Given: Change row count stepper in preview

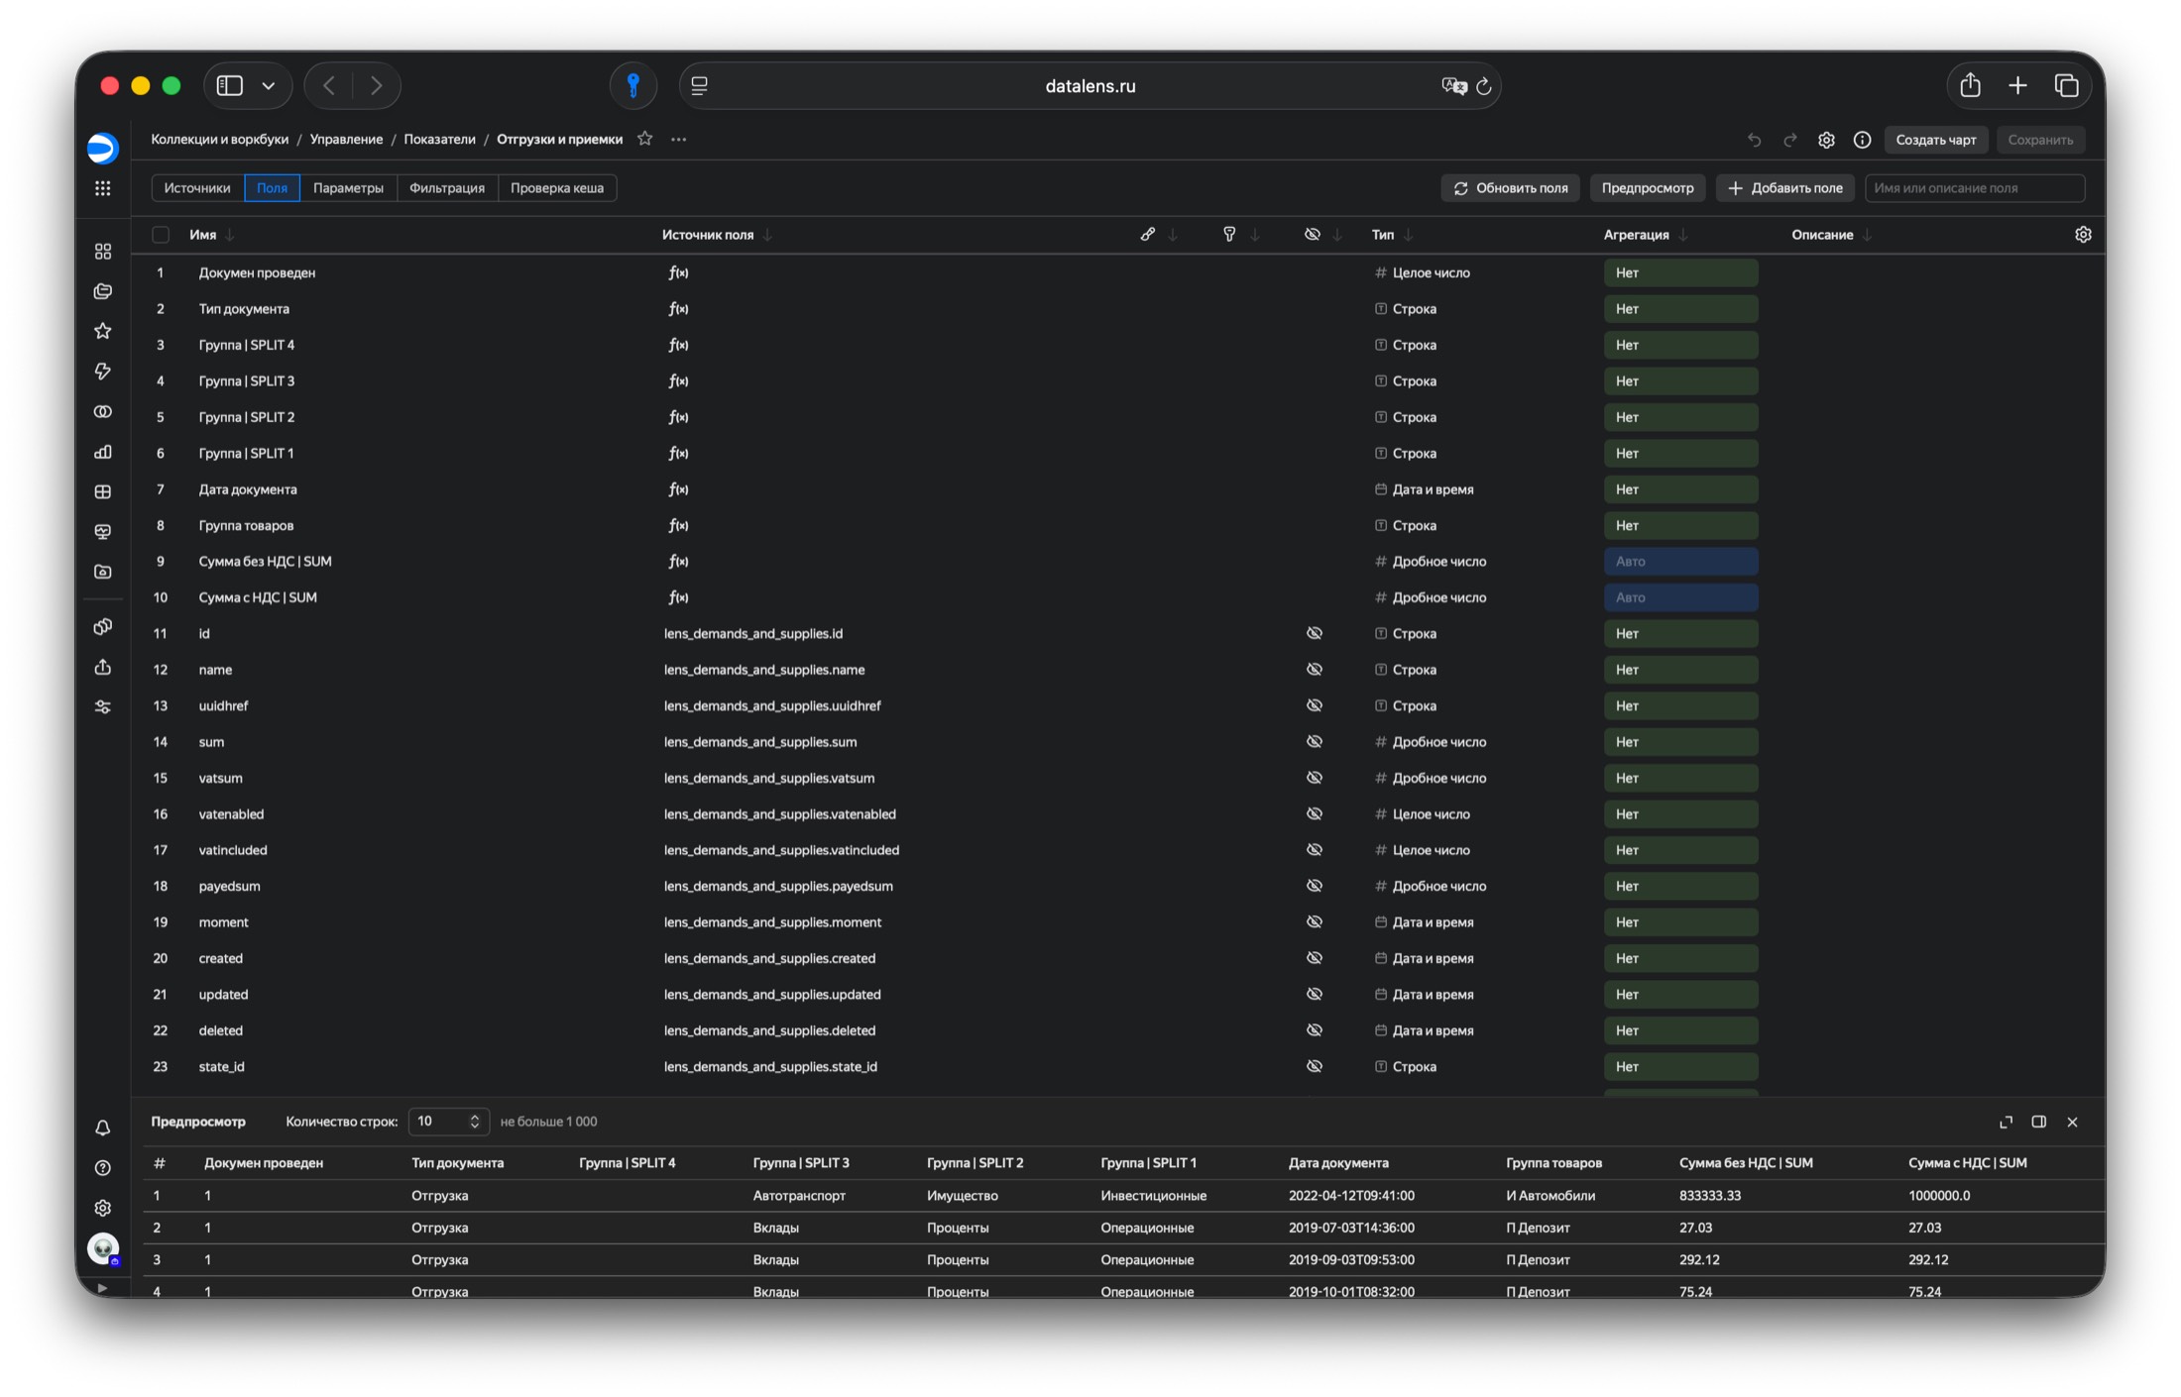Looking at the screenshot, I should (x=474, y=1122).
